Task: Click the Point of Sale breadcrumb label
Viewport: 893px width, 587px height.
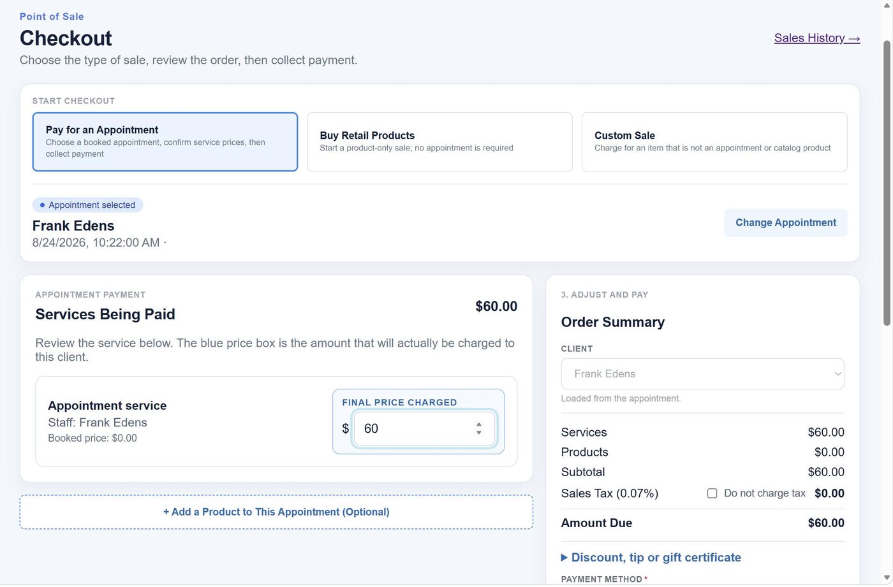Action: click(52, 17)
